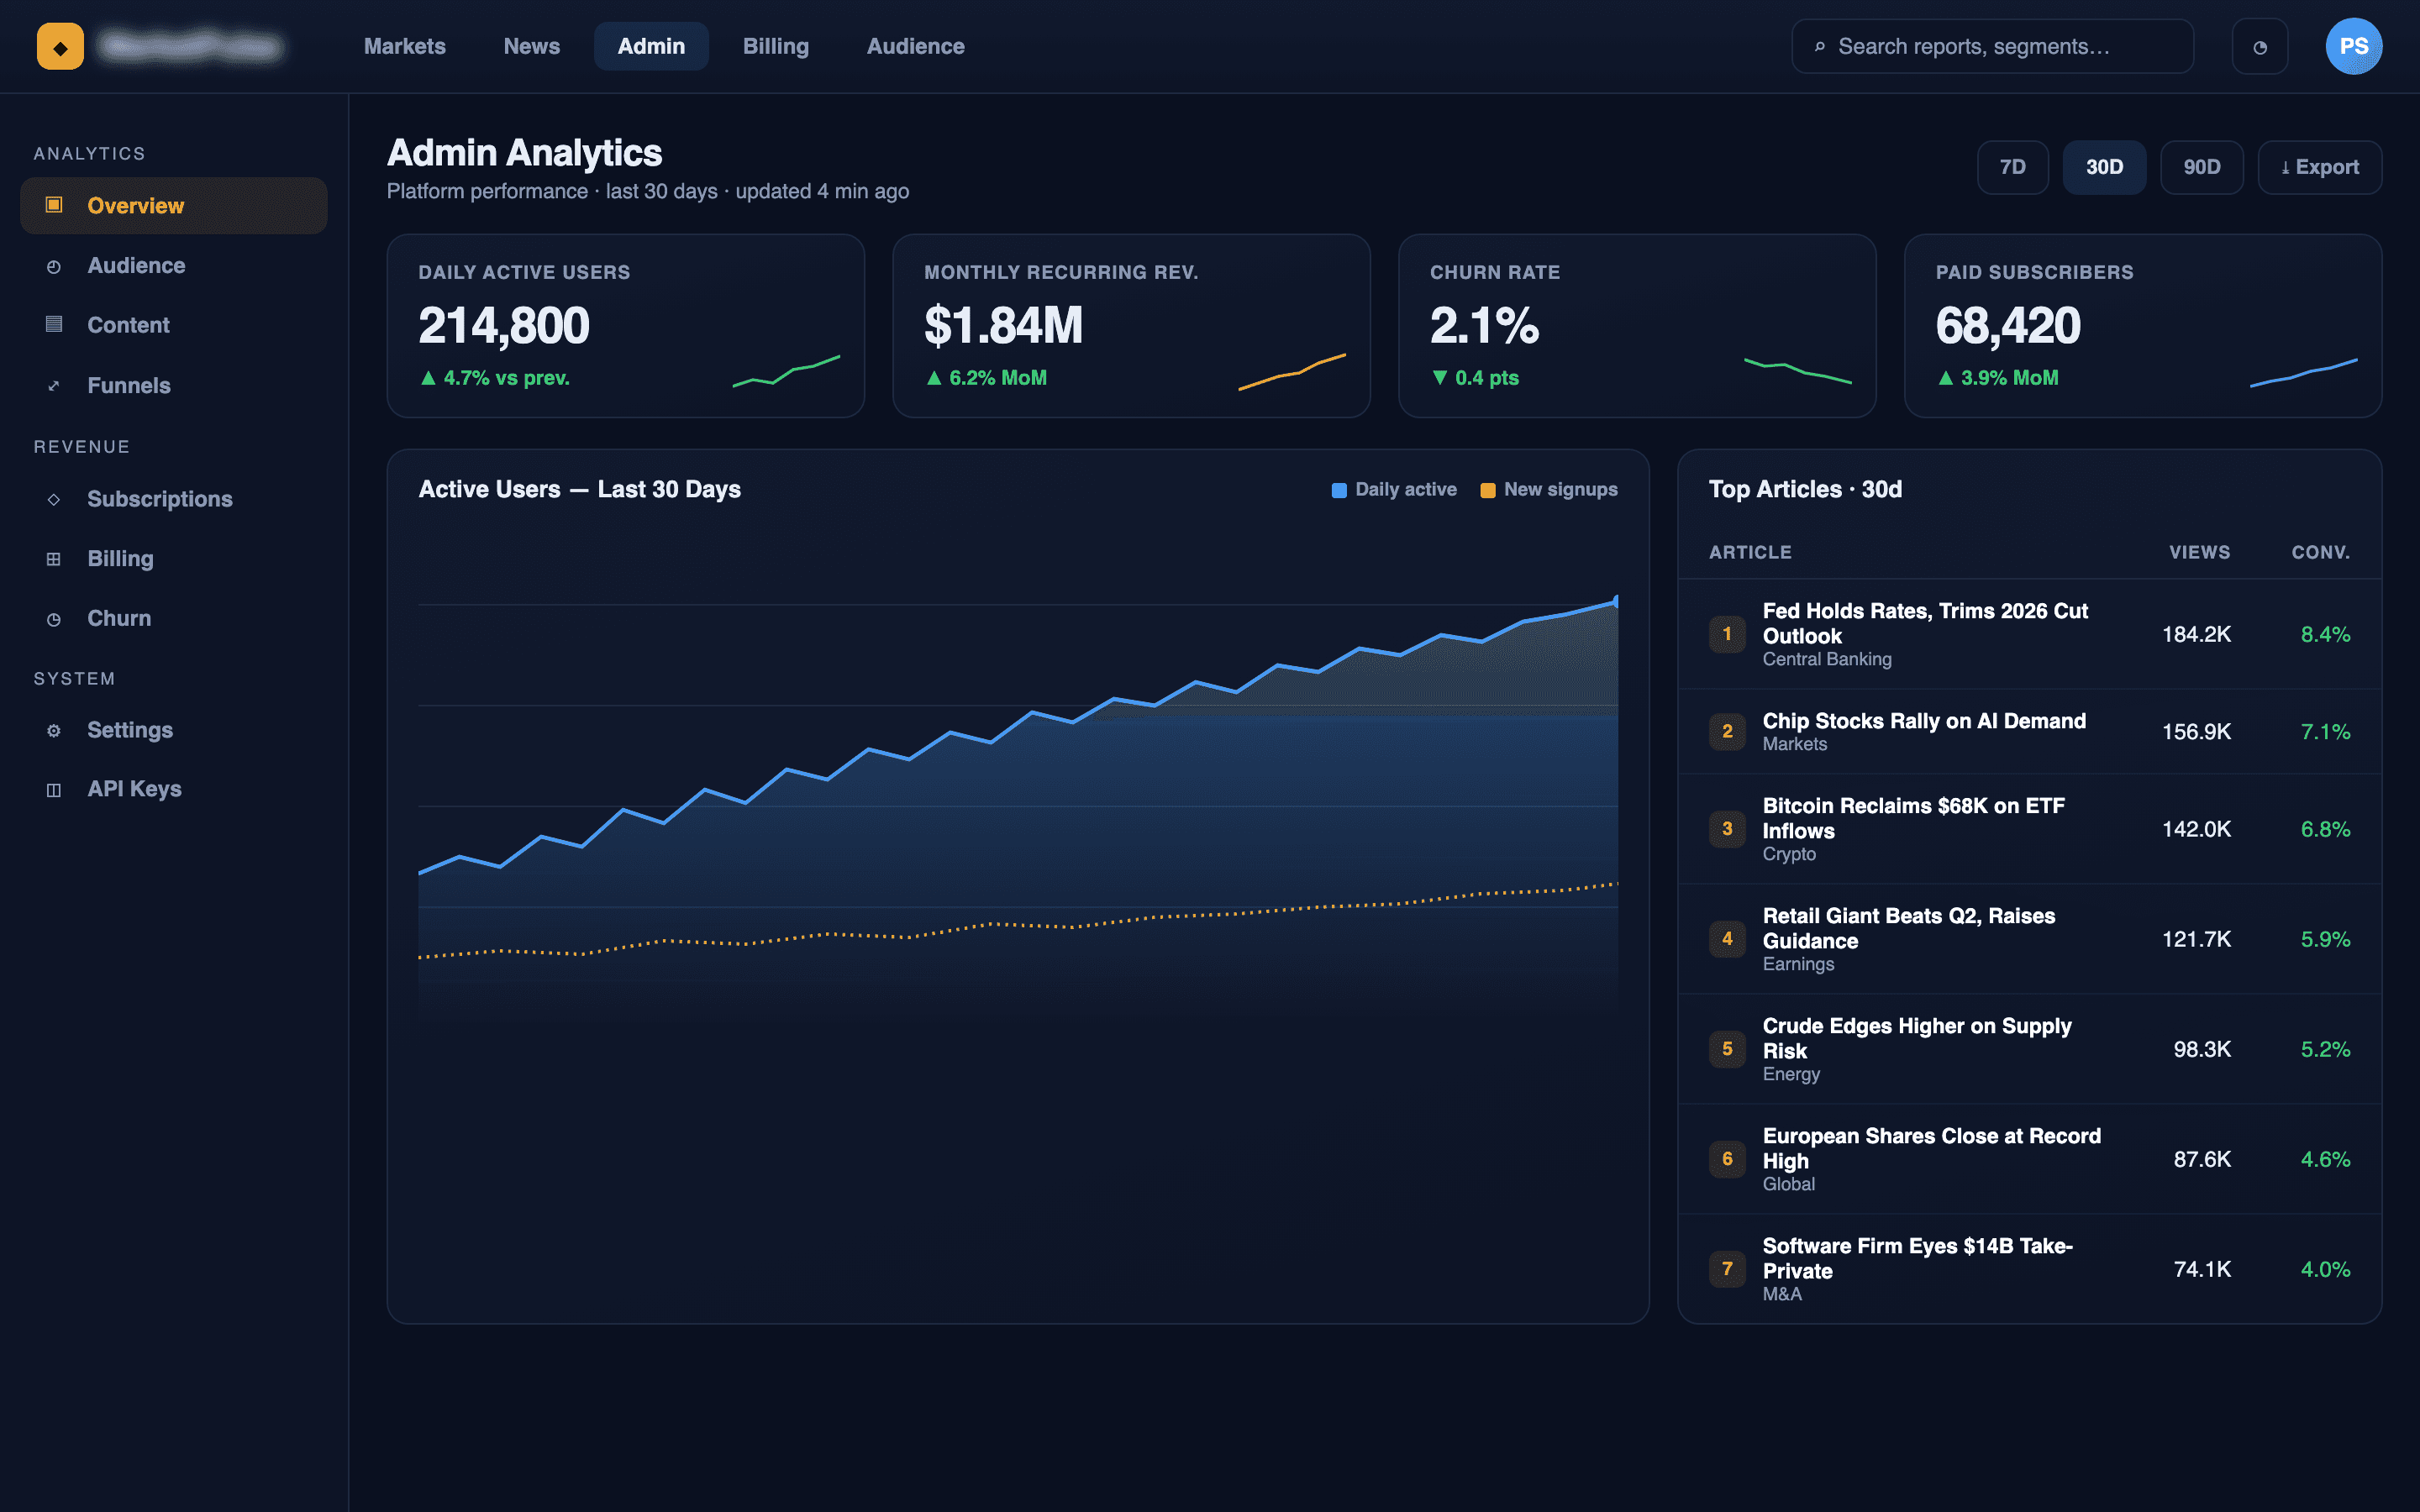The width and height of the screenshot is (2420, 1512).
Task: Click the sidebar Billing grid icon
Action: [x=54, y=558]
